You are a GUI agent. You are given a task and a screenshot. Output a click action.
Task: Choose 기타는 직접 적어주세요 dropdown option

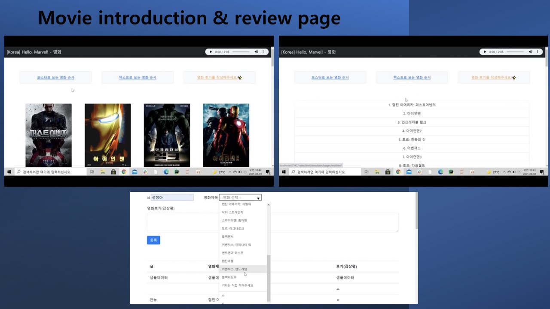[x=243, y=285]
